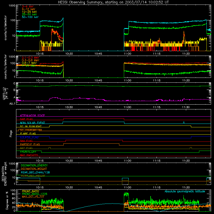This screenshot has height=214, width=214.
Task: Select the 6-12 keV legend label
Action: (x=29, y=9)
